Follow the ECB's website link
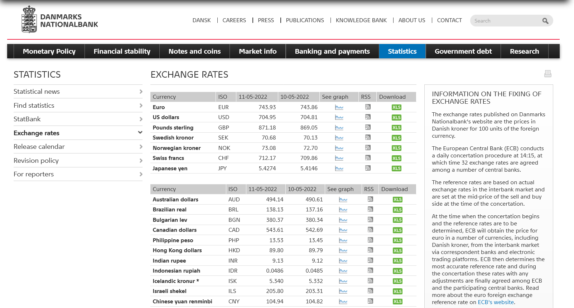 pos(496,302)
